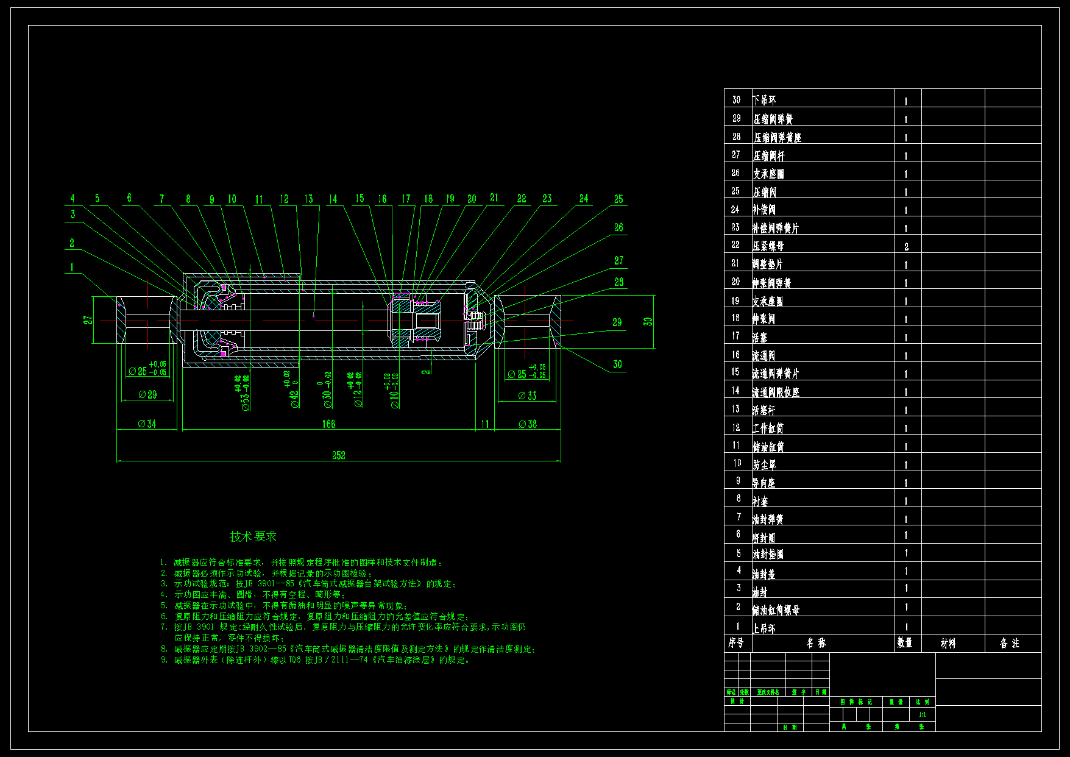
Task: Click the 流通阀限位座 parts list entry
Action: 776,392
